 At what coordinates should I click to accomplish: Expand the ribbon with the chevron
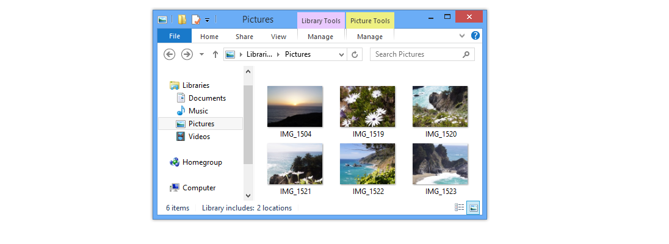pos(463,36)
